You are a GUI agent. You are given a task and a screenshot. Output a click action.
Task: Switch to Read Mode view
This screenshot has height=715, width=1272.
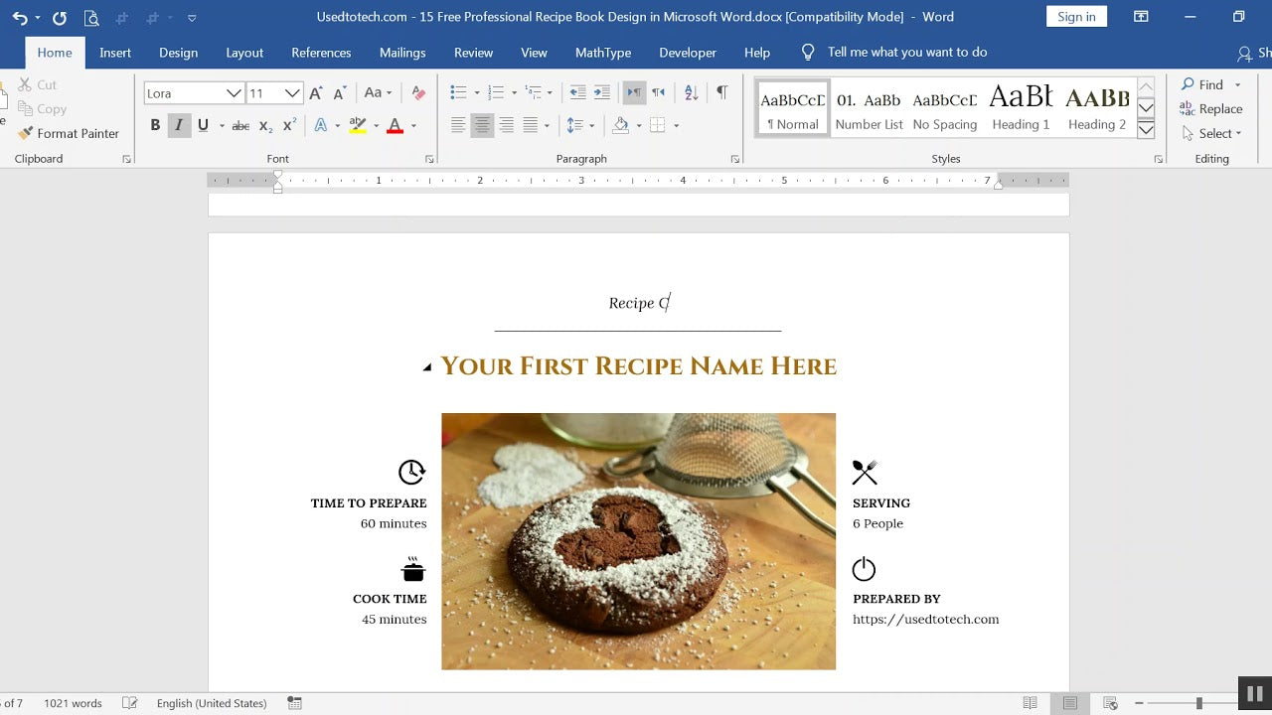[x=1031, y=703]
